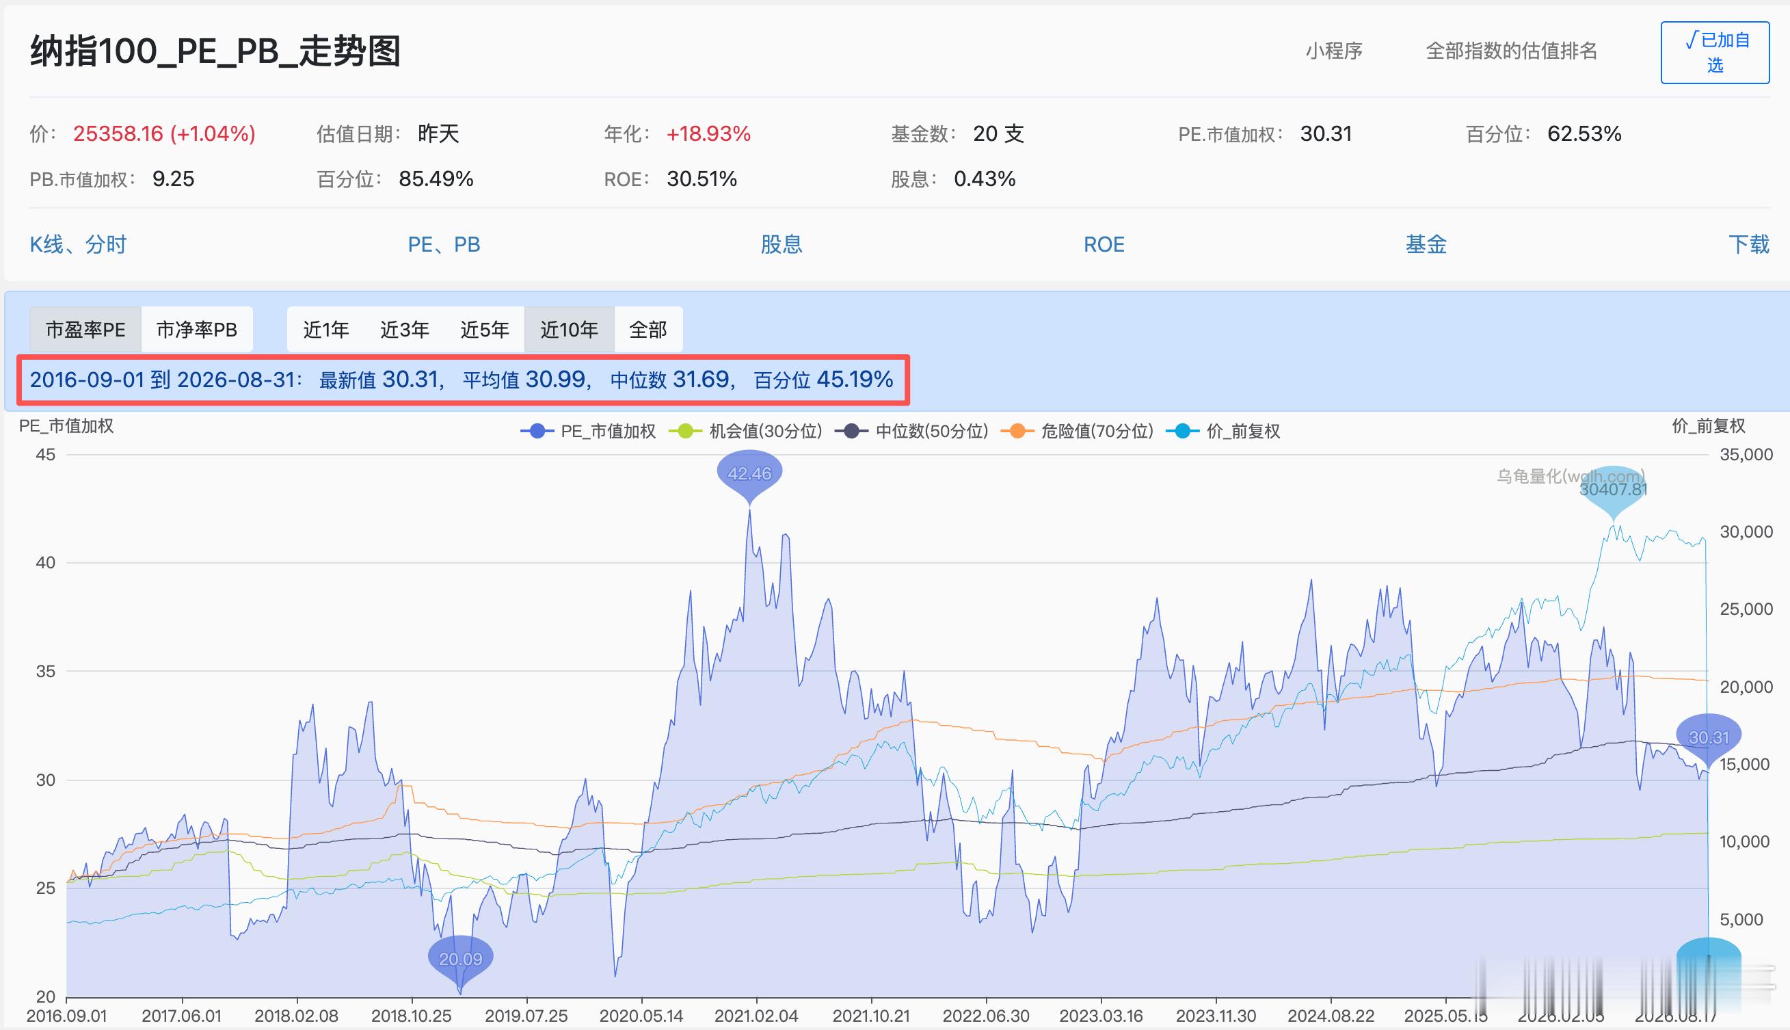Click the 30.31 latest PE marker
1790x1030 pixels.
coord(1709,737)
